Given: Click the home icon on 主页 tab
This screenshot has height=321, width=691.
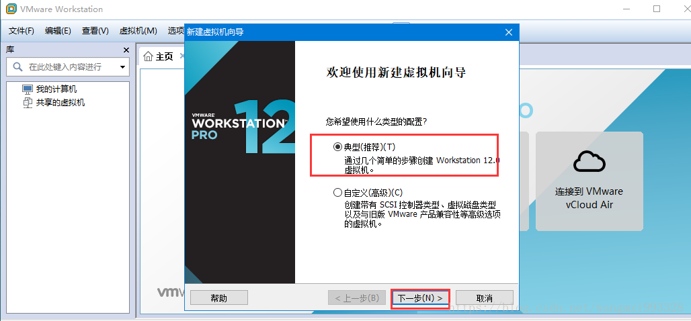Looking at the screenshot, I should (149, 56).
